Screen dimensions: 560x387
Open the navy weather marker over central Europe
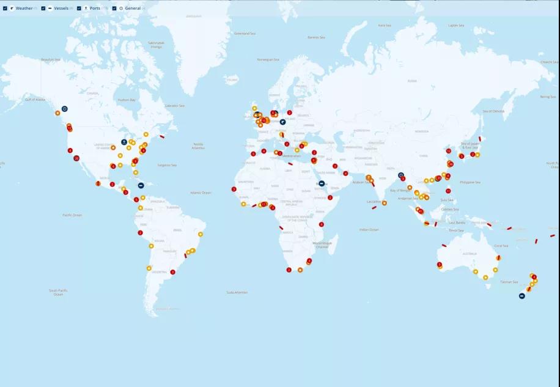coord(282,122)
